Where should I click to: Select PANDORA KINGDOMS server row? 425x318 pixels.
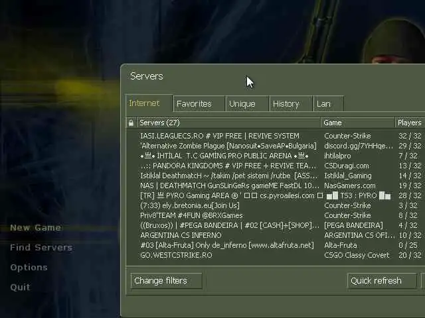click(x=276, y=166)
